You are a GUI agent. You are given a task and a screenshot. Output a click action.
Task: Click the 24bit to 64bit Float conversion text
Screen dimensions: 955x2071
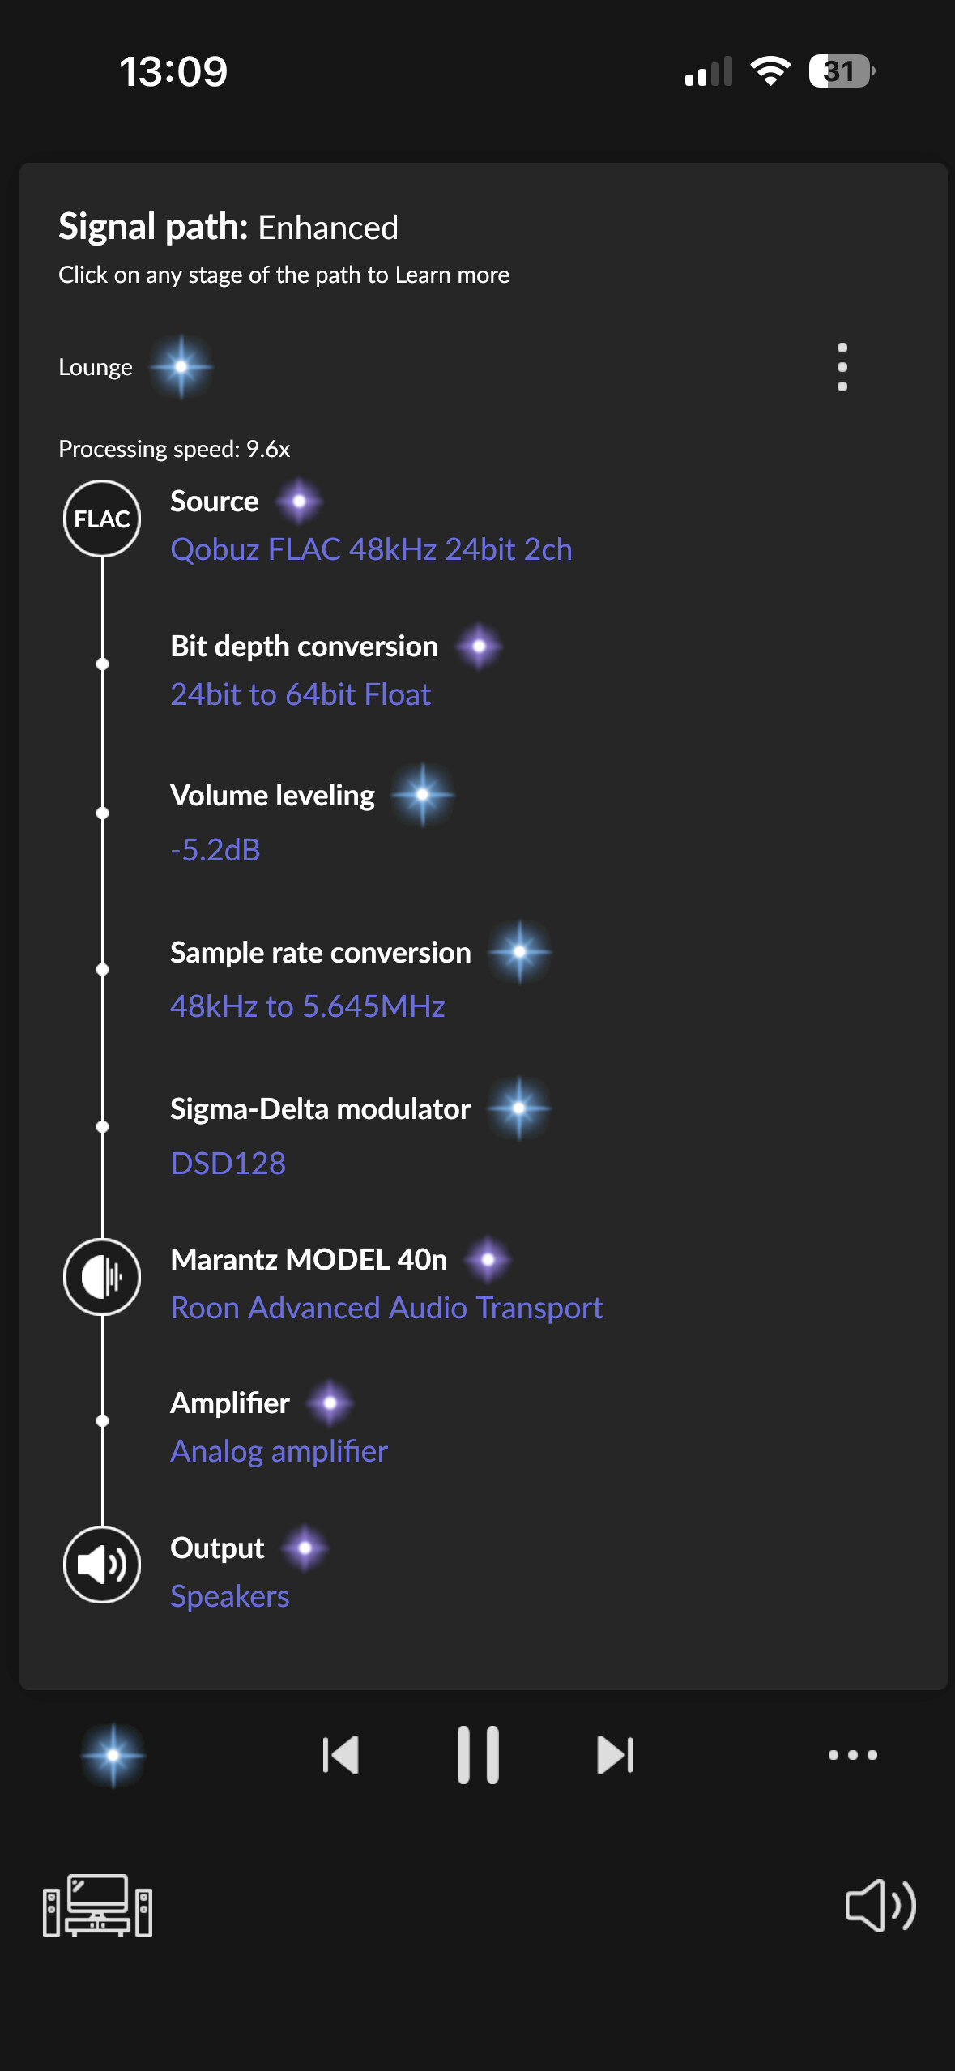(x=301, y=694)
